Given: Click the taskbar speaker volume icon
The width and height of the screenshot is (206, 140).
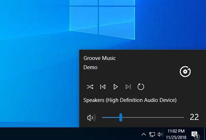Looking at the screenshot, I should pos(161,134).
